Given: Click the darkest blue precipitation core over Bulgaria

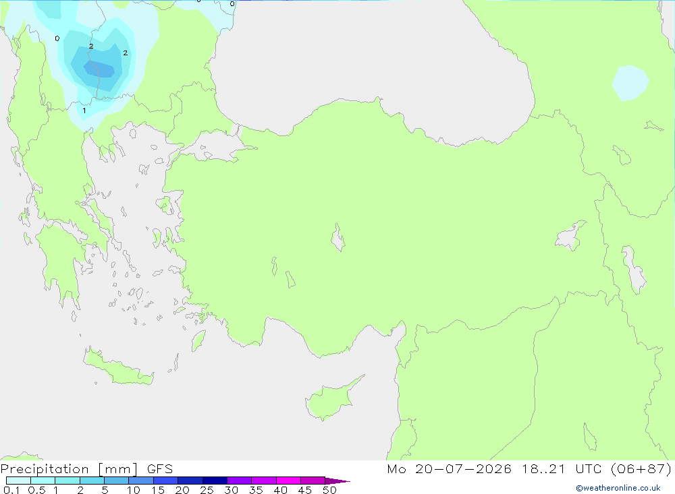Looking at the screenshot, I should tap(99, 69).
